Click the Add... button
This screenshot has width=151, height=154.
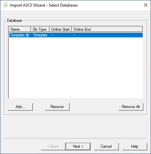click(x=20, y=107)
